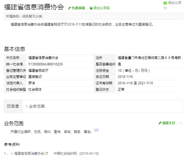This screenshot has width=184, height=158.
Task: Click certificate validity 2018-1/16 至 2021-7/10
Action: click(135, 83)
